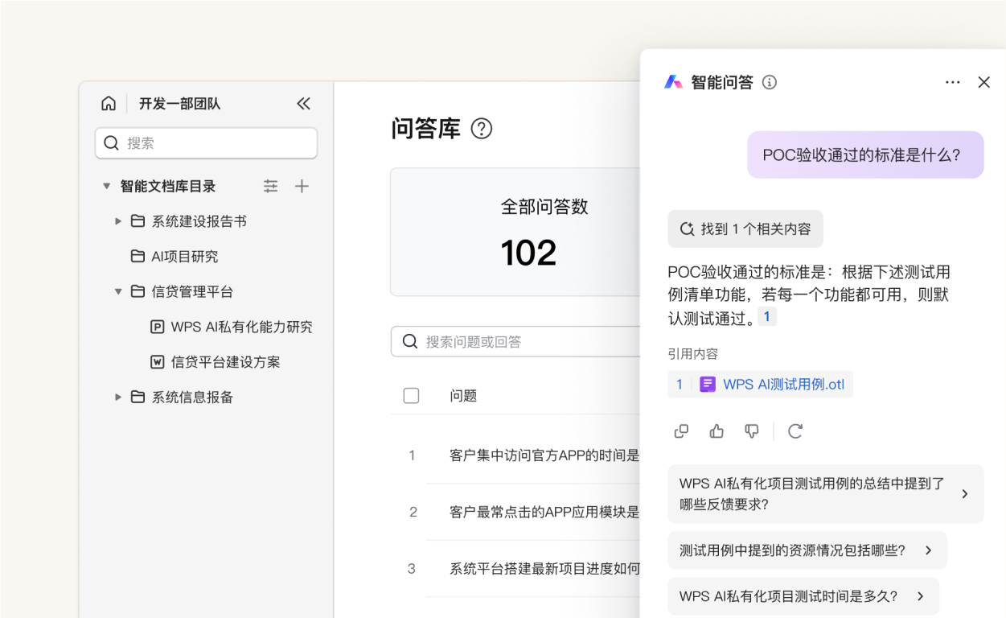Viewport: 1006px width, 618px height.
Task: Click the 引用内容 label
Action: tap(693, 354)
